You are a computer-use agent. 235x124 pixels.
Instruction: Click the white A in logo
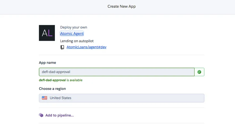click(45, 33)
